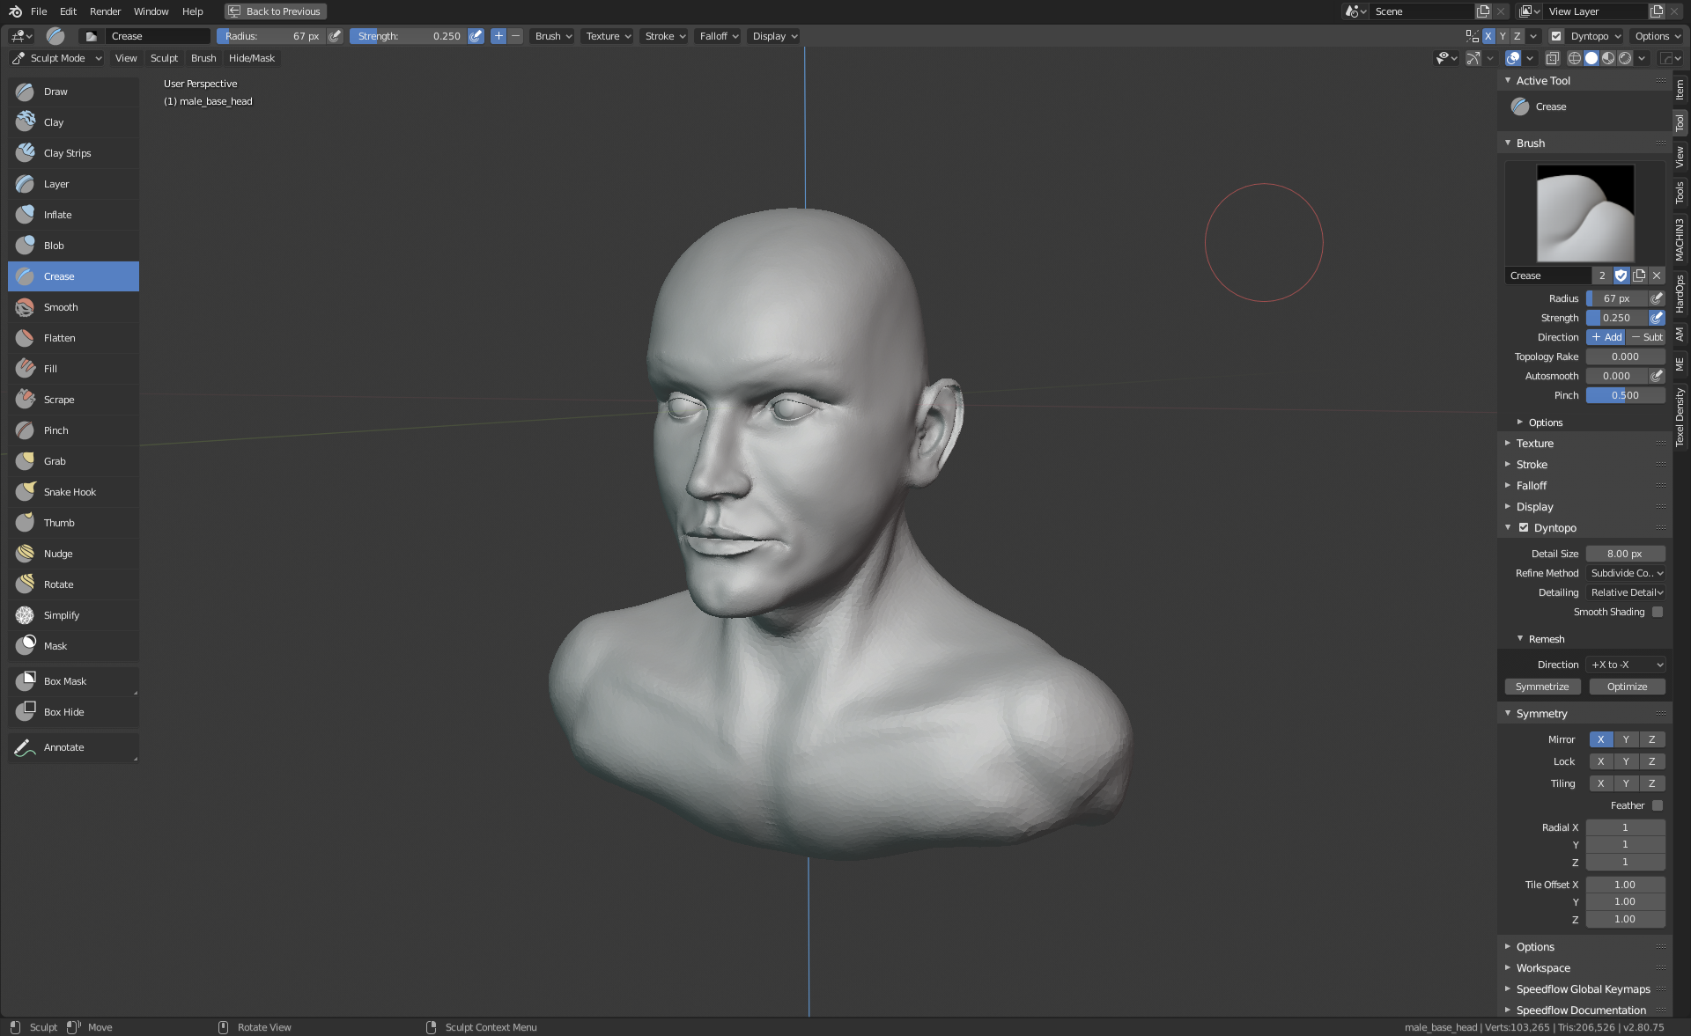
Task: Click the Back to Previous button
Action: (275, 11)
